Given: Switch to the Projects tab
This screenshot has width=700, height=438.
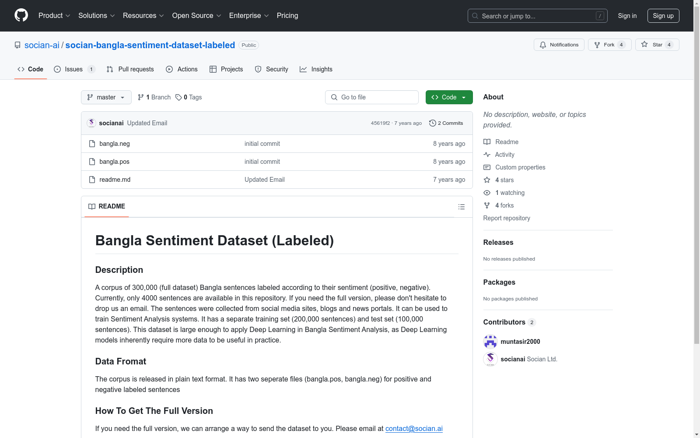Looking at the screenshot, I should 226,69.
